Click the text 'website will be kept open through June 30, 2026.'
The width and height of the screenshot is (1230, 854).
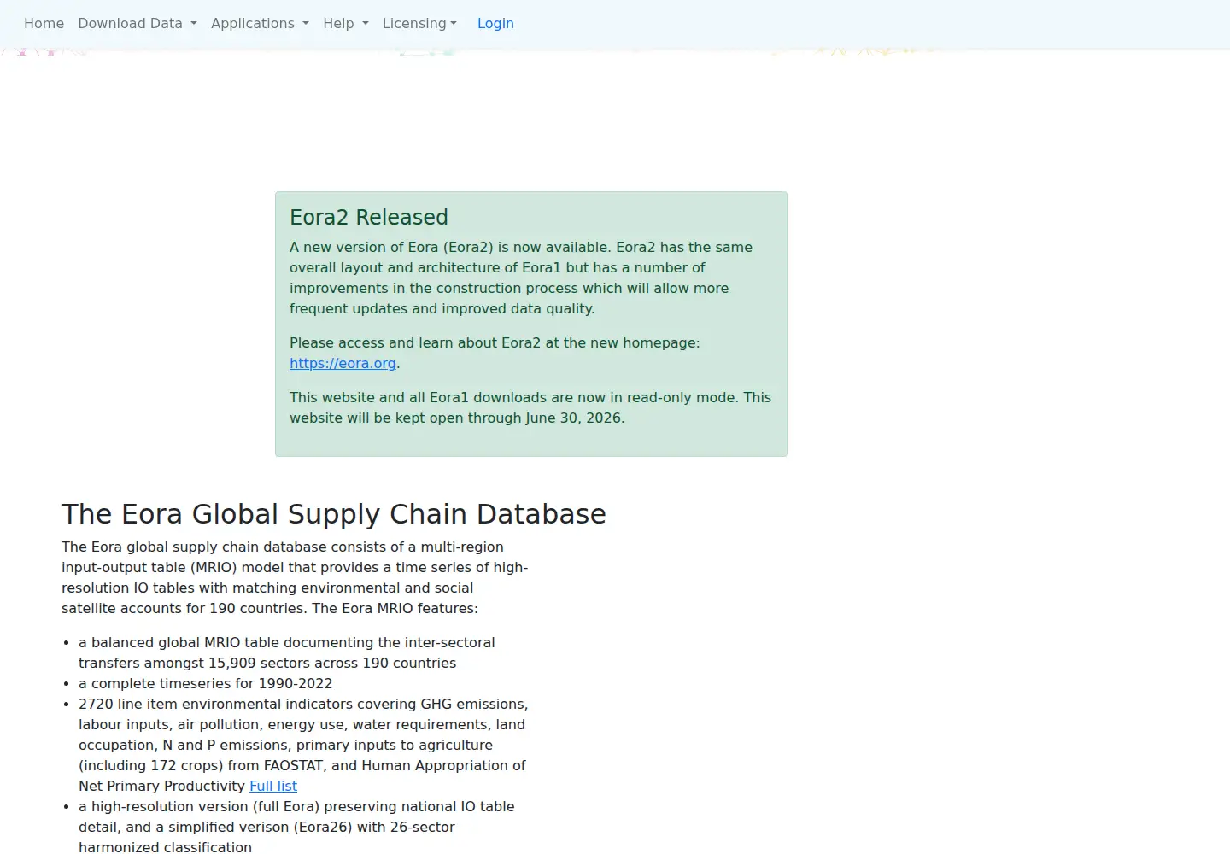[x=457, y=418]
